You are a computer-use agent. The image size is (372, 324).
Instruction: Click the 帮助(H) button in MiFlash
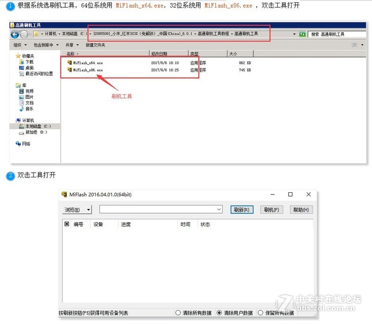pyautogui.click(x=300, y=209)
